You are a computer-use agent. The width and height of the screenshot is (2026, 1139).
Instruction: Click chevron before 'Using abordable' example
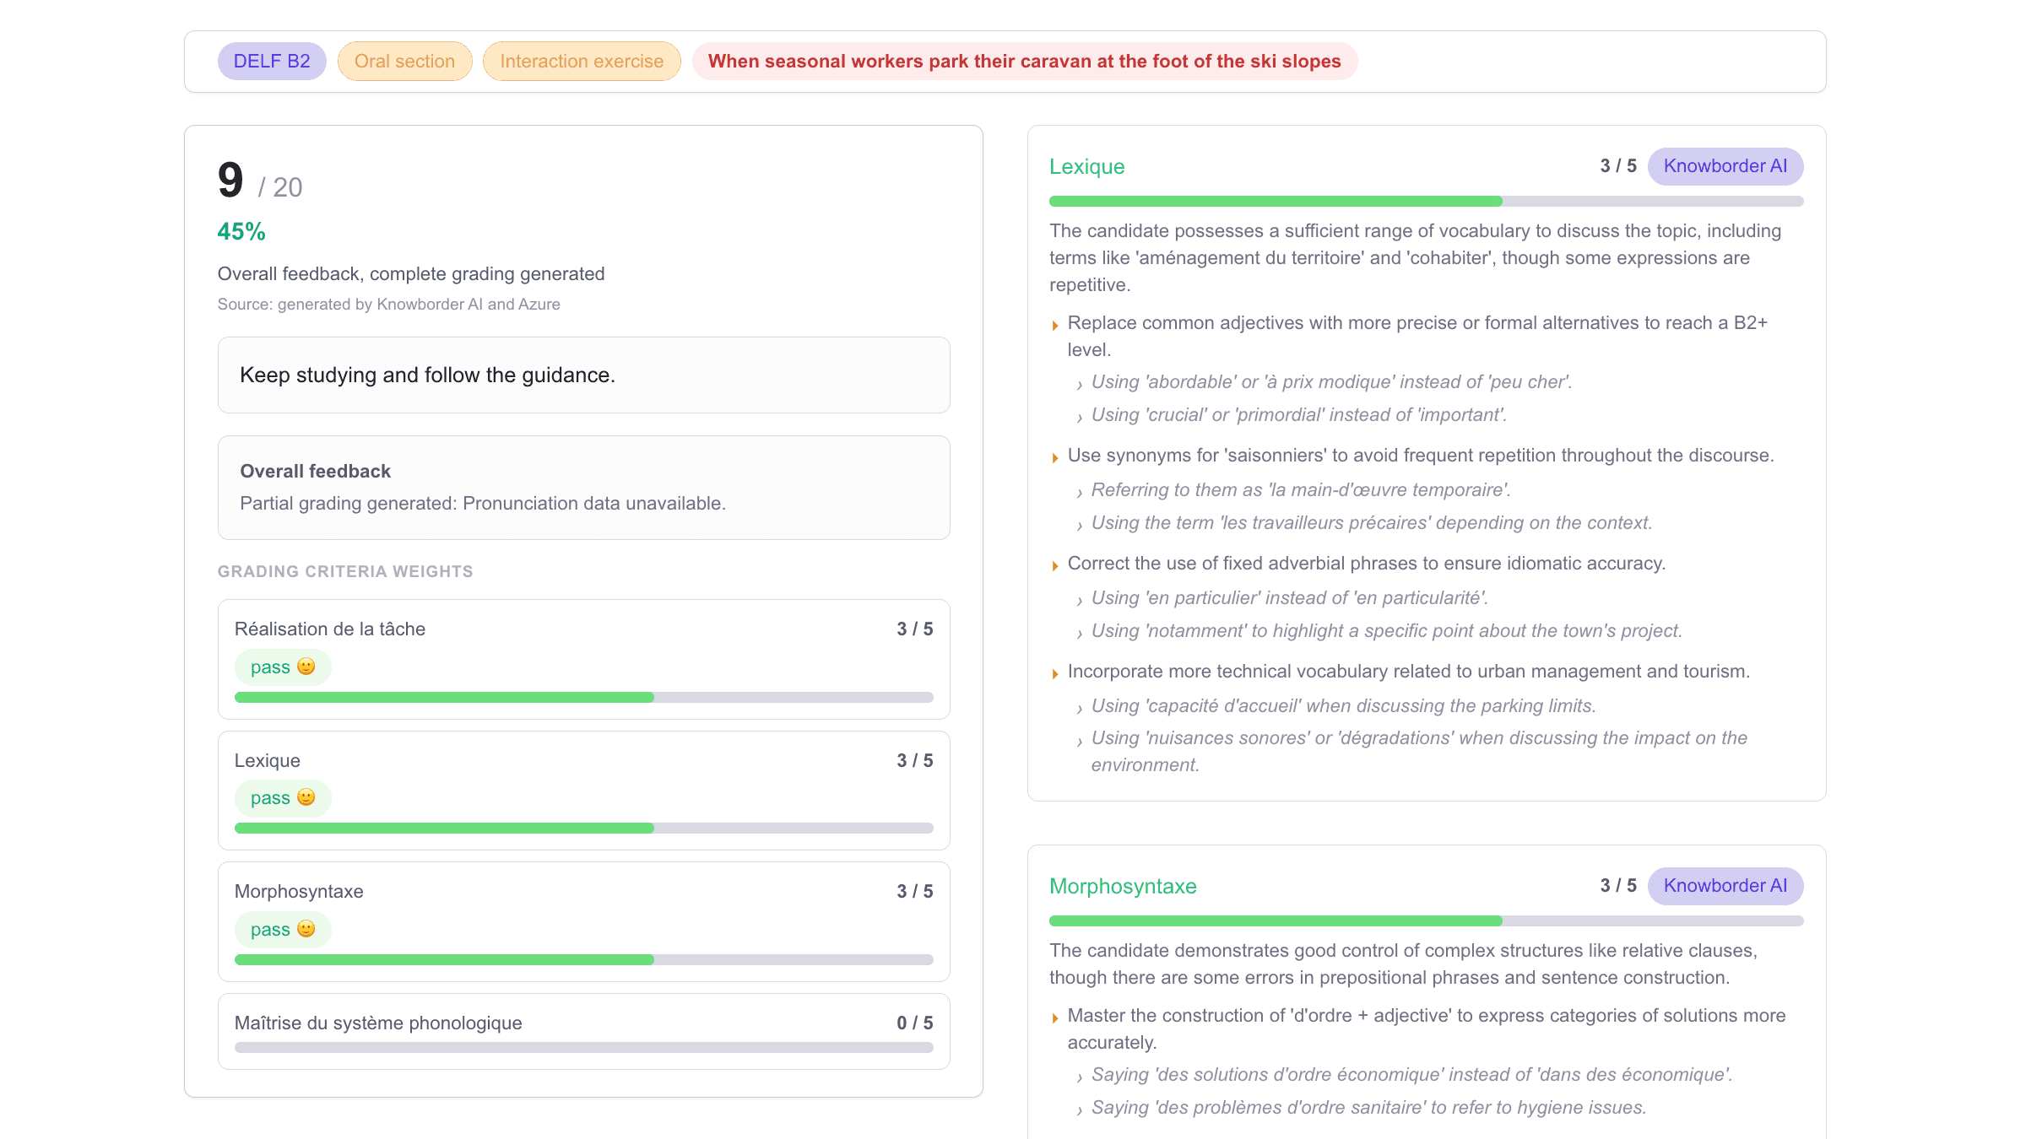(1080, 385)
